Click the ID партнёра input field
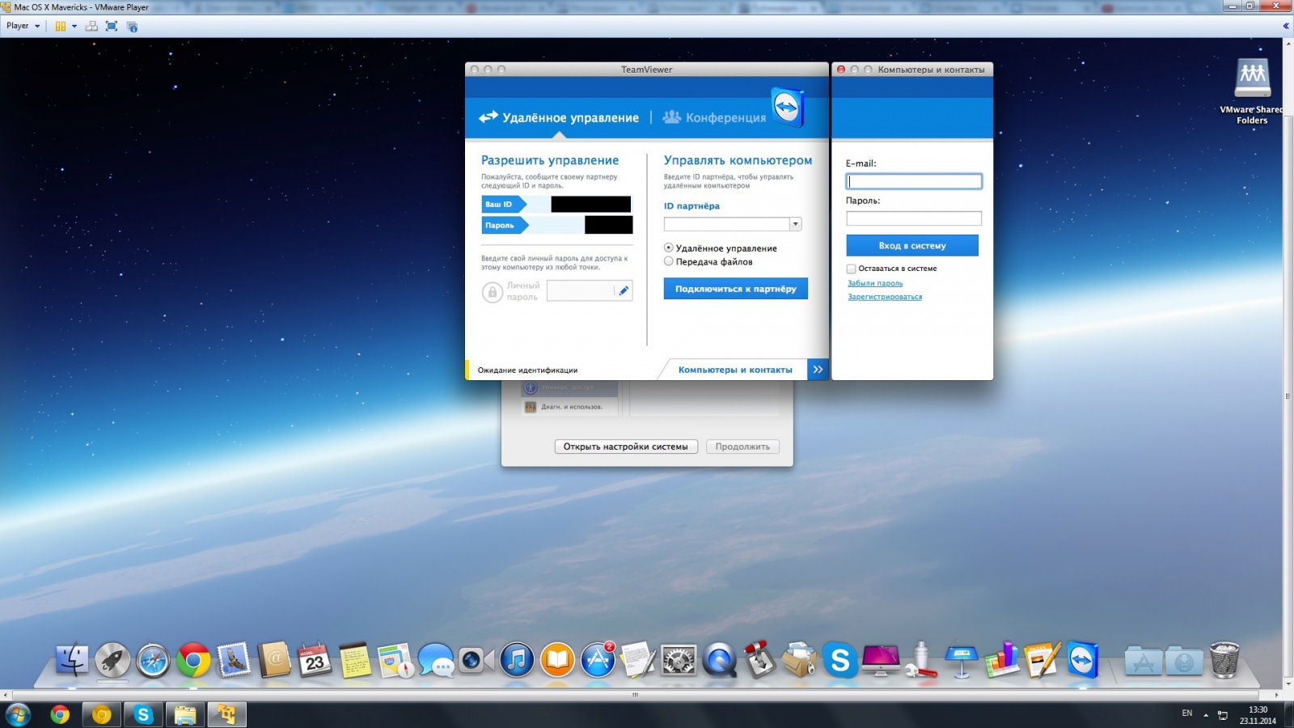1294x728 pixels. point(727,224)
